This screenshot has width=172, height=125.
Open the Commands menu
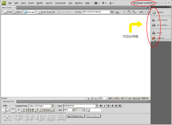click(x=60, y=3)
